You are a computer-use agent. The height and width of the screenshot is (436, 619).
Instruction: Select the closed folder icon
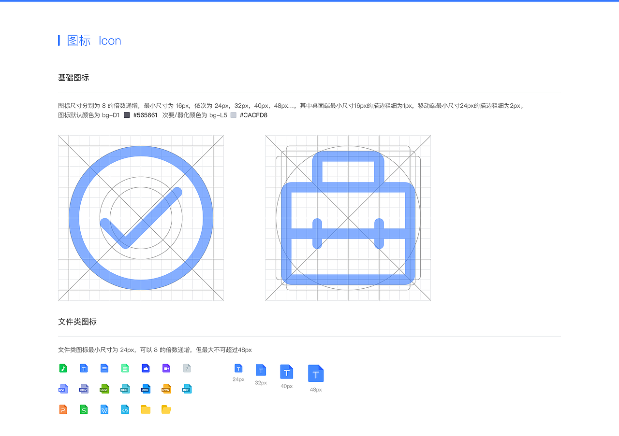146,409
